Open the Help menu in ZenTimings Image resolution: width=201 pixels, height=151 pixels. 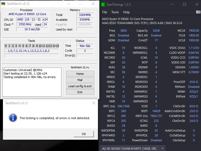click(x=126, y=12)
